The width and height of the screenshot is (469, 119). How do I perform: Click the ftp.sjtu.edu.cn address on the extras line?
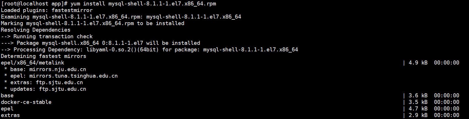(x=59, y=82)
